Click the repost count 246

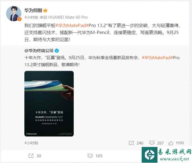pyautogui.click(x=140, y=143)
